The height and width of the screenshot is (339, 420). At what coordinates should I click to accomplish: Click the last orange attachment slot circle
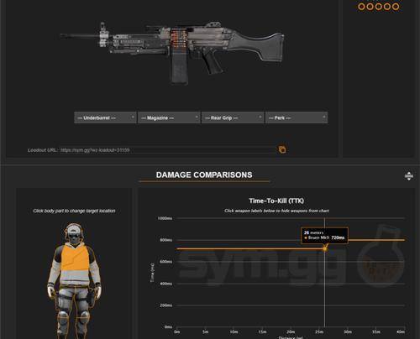396,7
